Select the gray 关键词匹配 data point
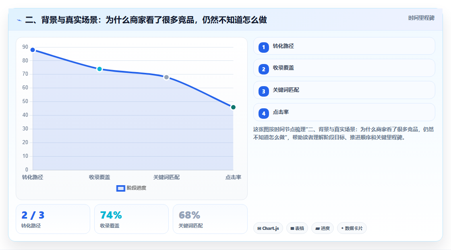Image resolution: width=451 pixels, height=250 pixels. (166, 77)
